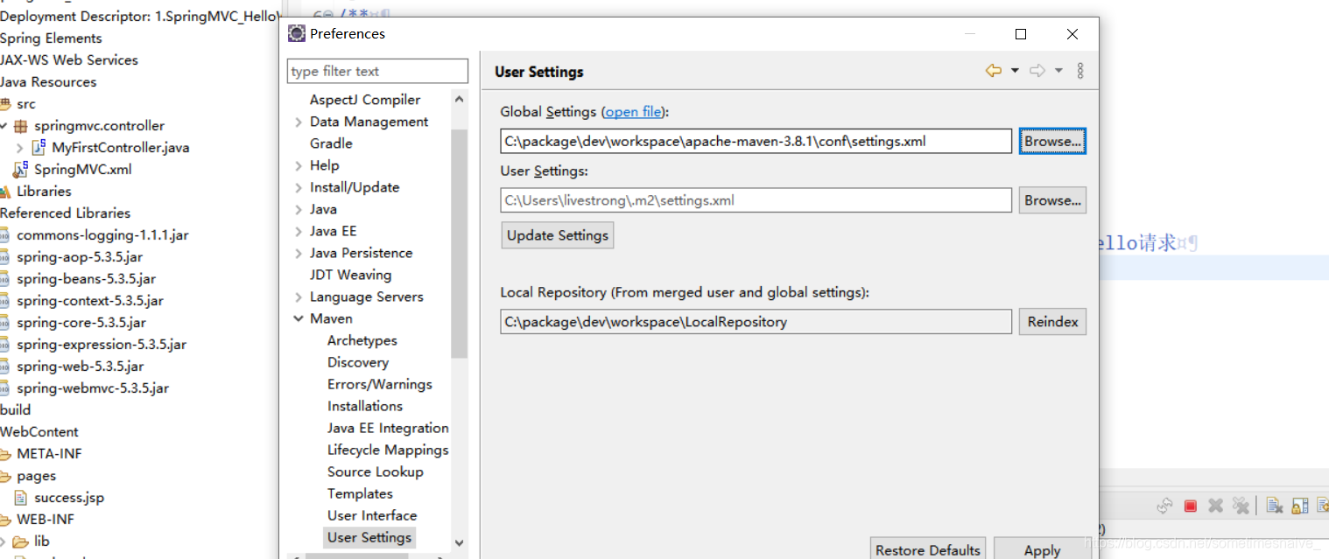1329x559 pixels.
Task: Click the Restore Defaults button
Action: (x=928, y=549)
